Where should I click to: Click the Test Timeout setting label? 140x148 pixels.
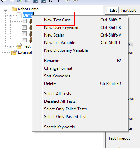click(119, 138)
